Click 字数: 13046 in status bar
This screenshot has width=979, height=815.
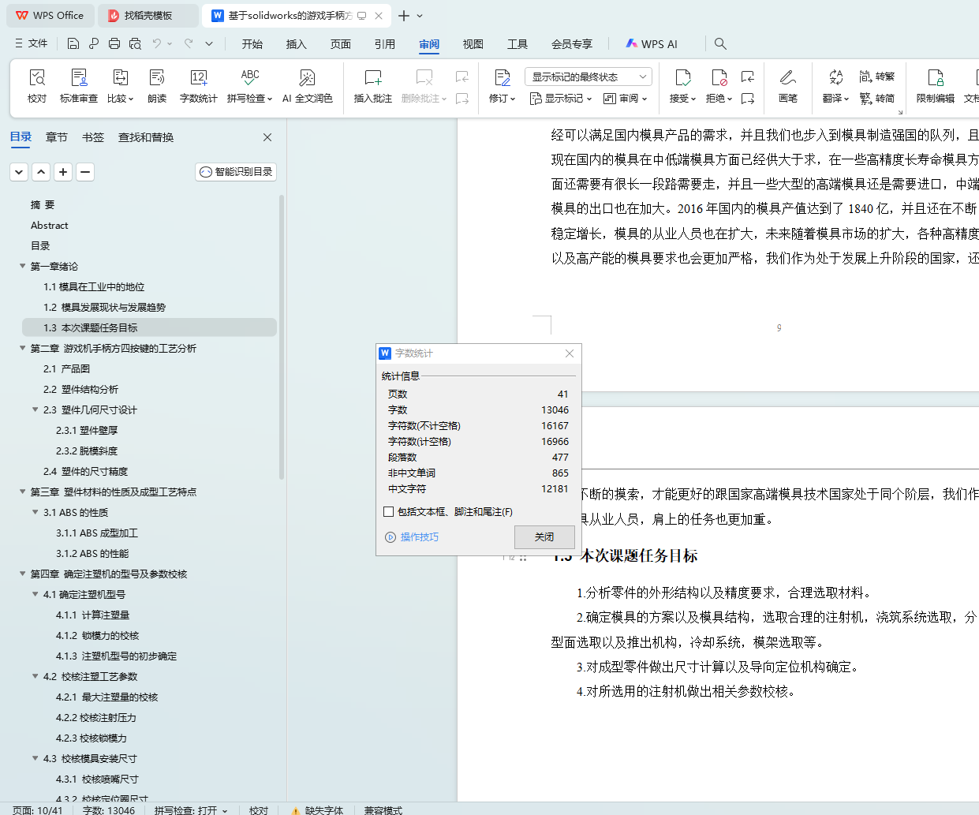[x=109, y=809]
